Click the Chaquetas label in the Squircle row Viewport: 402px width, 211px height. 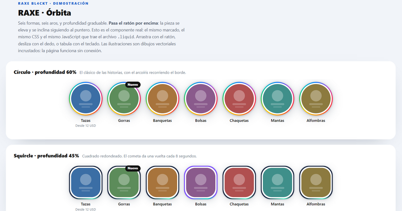pyautogui.click(x=239, y=204)
